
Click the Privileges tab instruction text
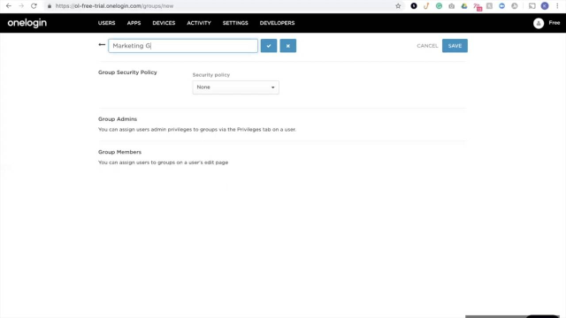[197, 130]
